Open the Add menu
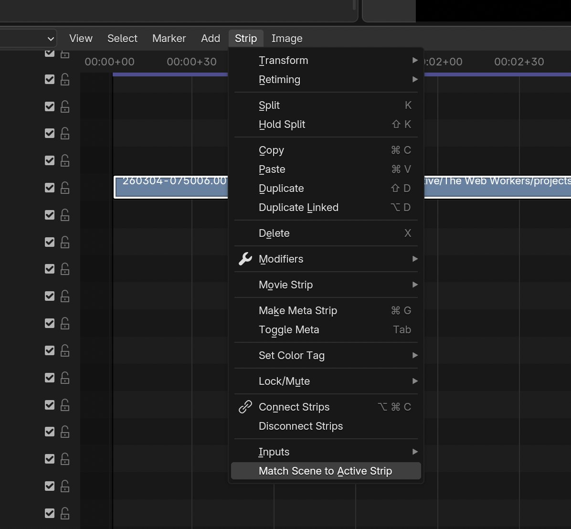Viewport: 571px width, 529px height. pyautogui.click(x=211, y=38)
